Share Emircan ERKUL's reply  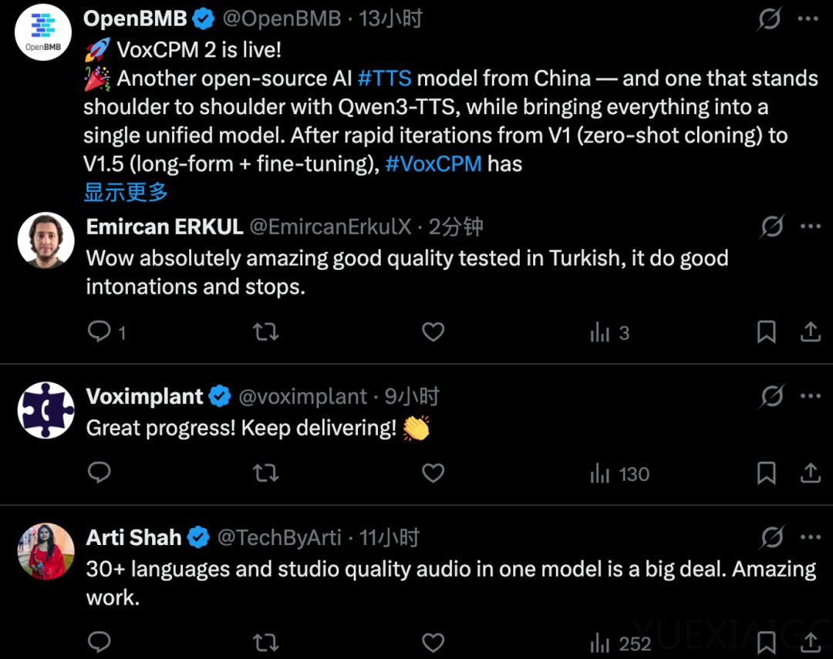(810, 332)
